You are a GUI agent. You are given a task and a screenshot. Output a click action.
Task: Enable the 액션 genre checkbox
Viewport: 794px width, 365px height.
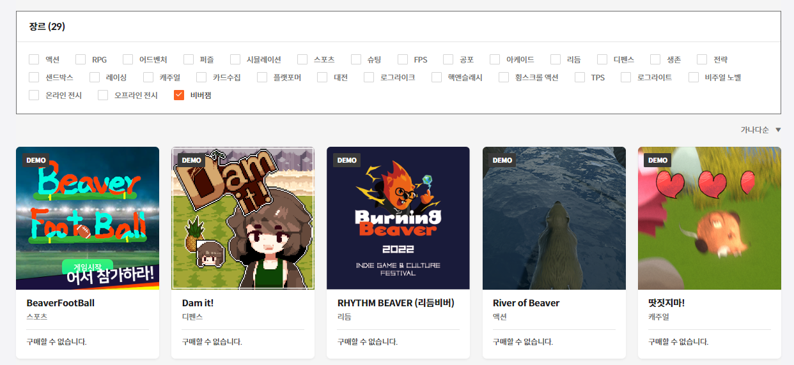[x=34, y=59]
